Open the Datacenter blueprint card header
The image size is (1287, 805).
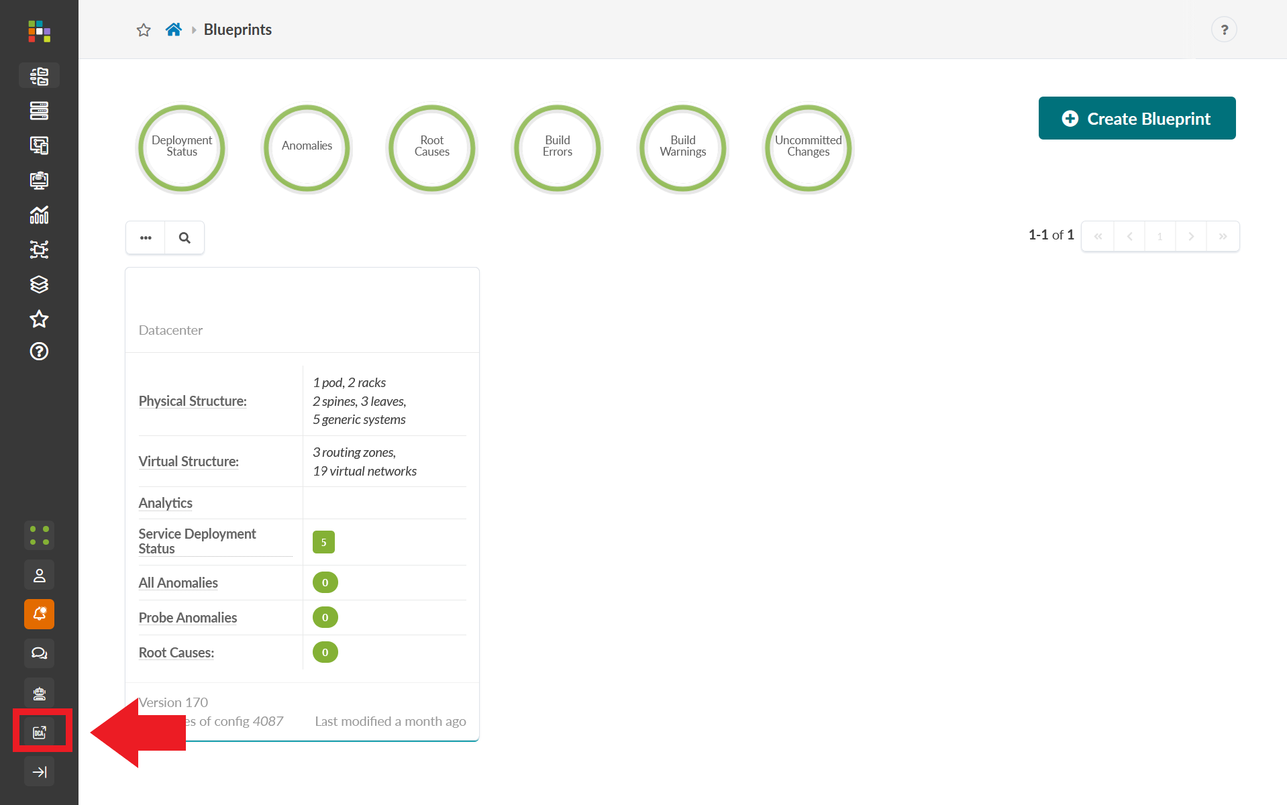[302, 310]
